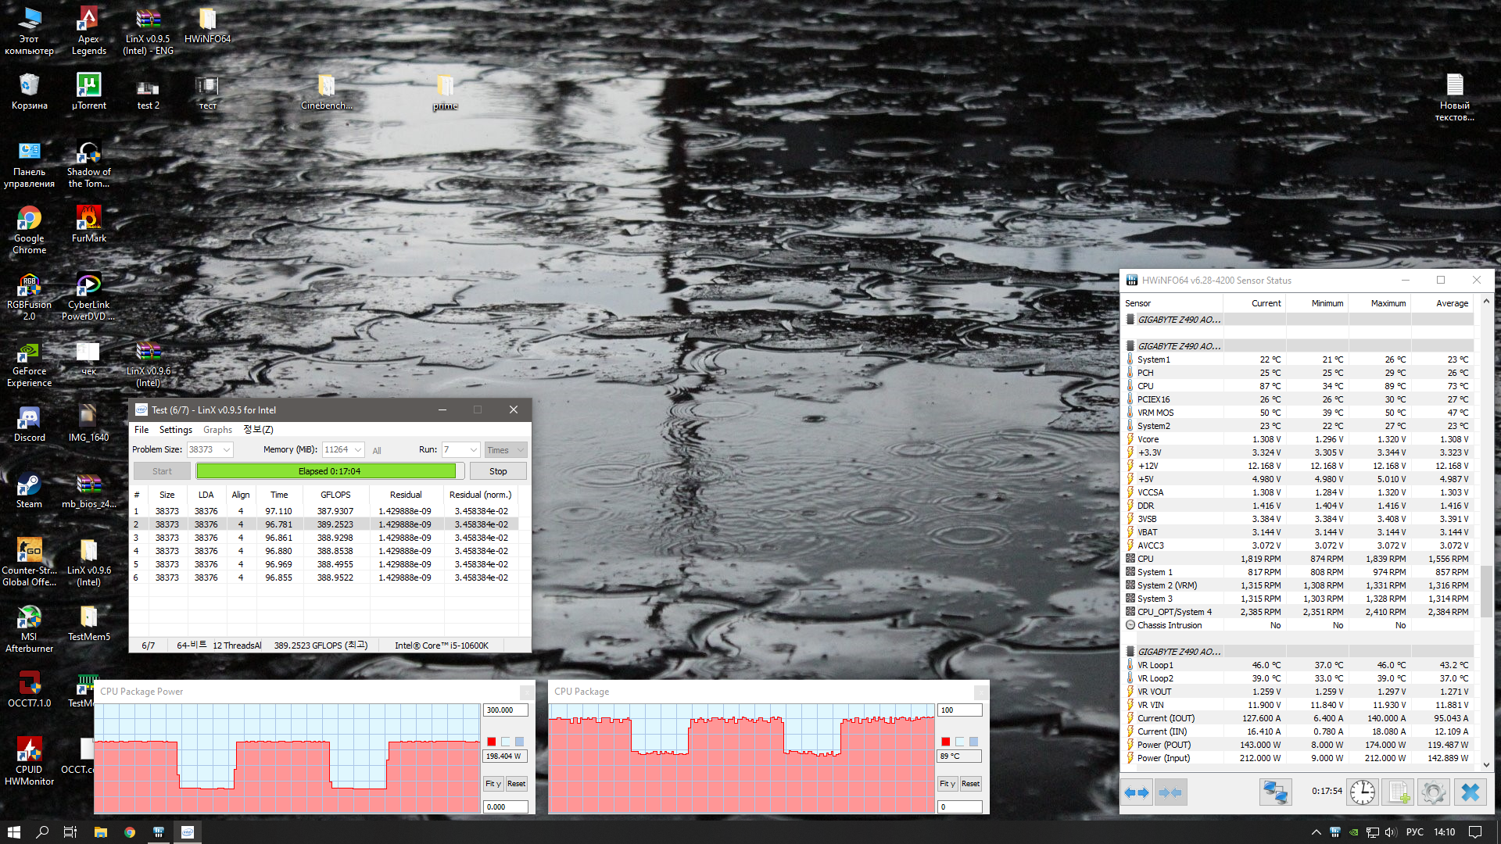Click the HWiNFO expand-columns arrows button

click(1136, 792)
